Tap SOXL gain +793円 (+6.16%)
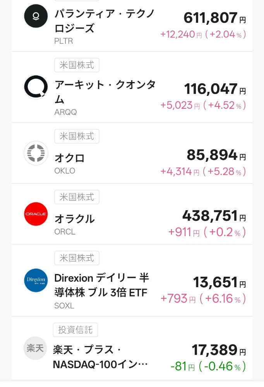264x387 pixels. click(x=203, y=299)
